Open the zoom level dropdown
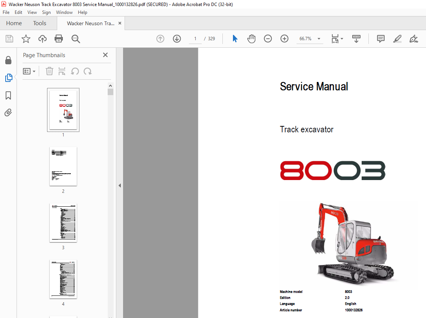This screenshot has height=318, width=426. [x=319, y=39]
